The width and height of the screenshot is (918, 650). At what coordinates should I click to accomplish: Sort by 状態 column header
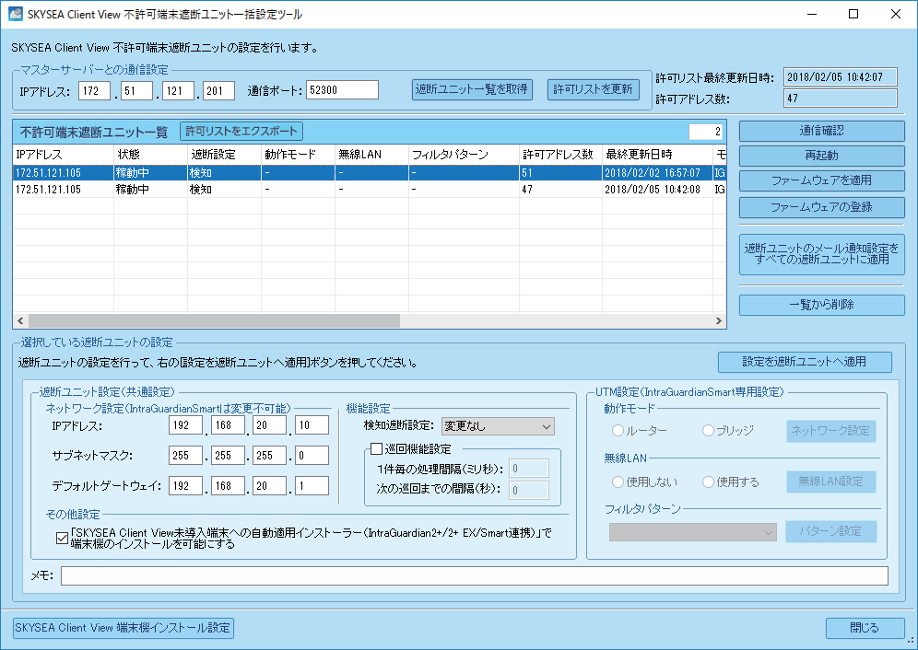point(151,155)
